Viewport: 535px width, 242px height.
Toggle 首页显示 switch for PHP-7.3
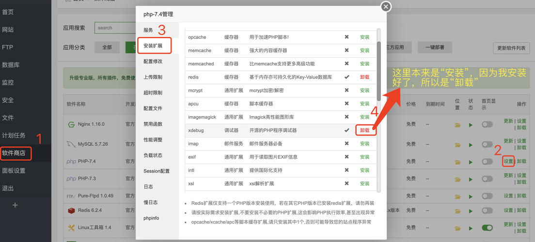(487, 179)
